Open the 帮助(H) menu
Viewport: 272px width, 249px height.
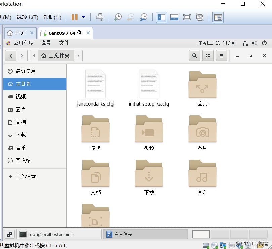52,17
